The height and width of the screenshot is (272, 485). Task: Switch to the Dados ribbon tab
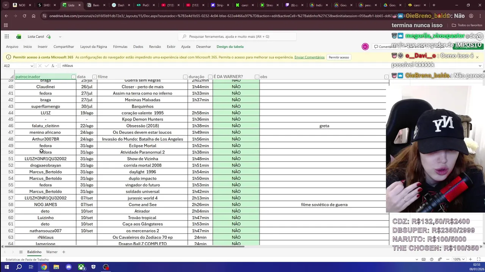point(138,46)
